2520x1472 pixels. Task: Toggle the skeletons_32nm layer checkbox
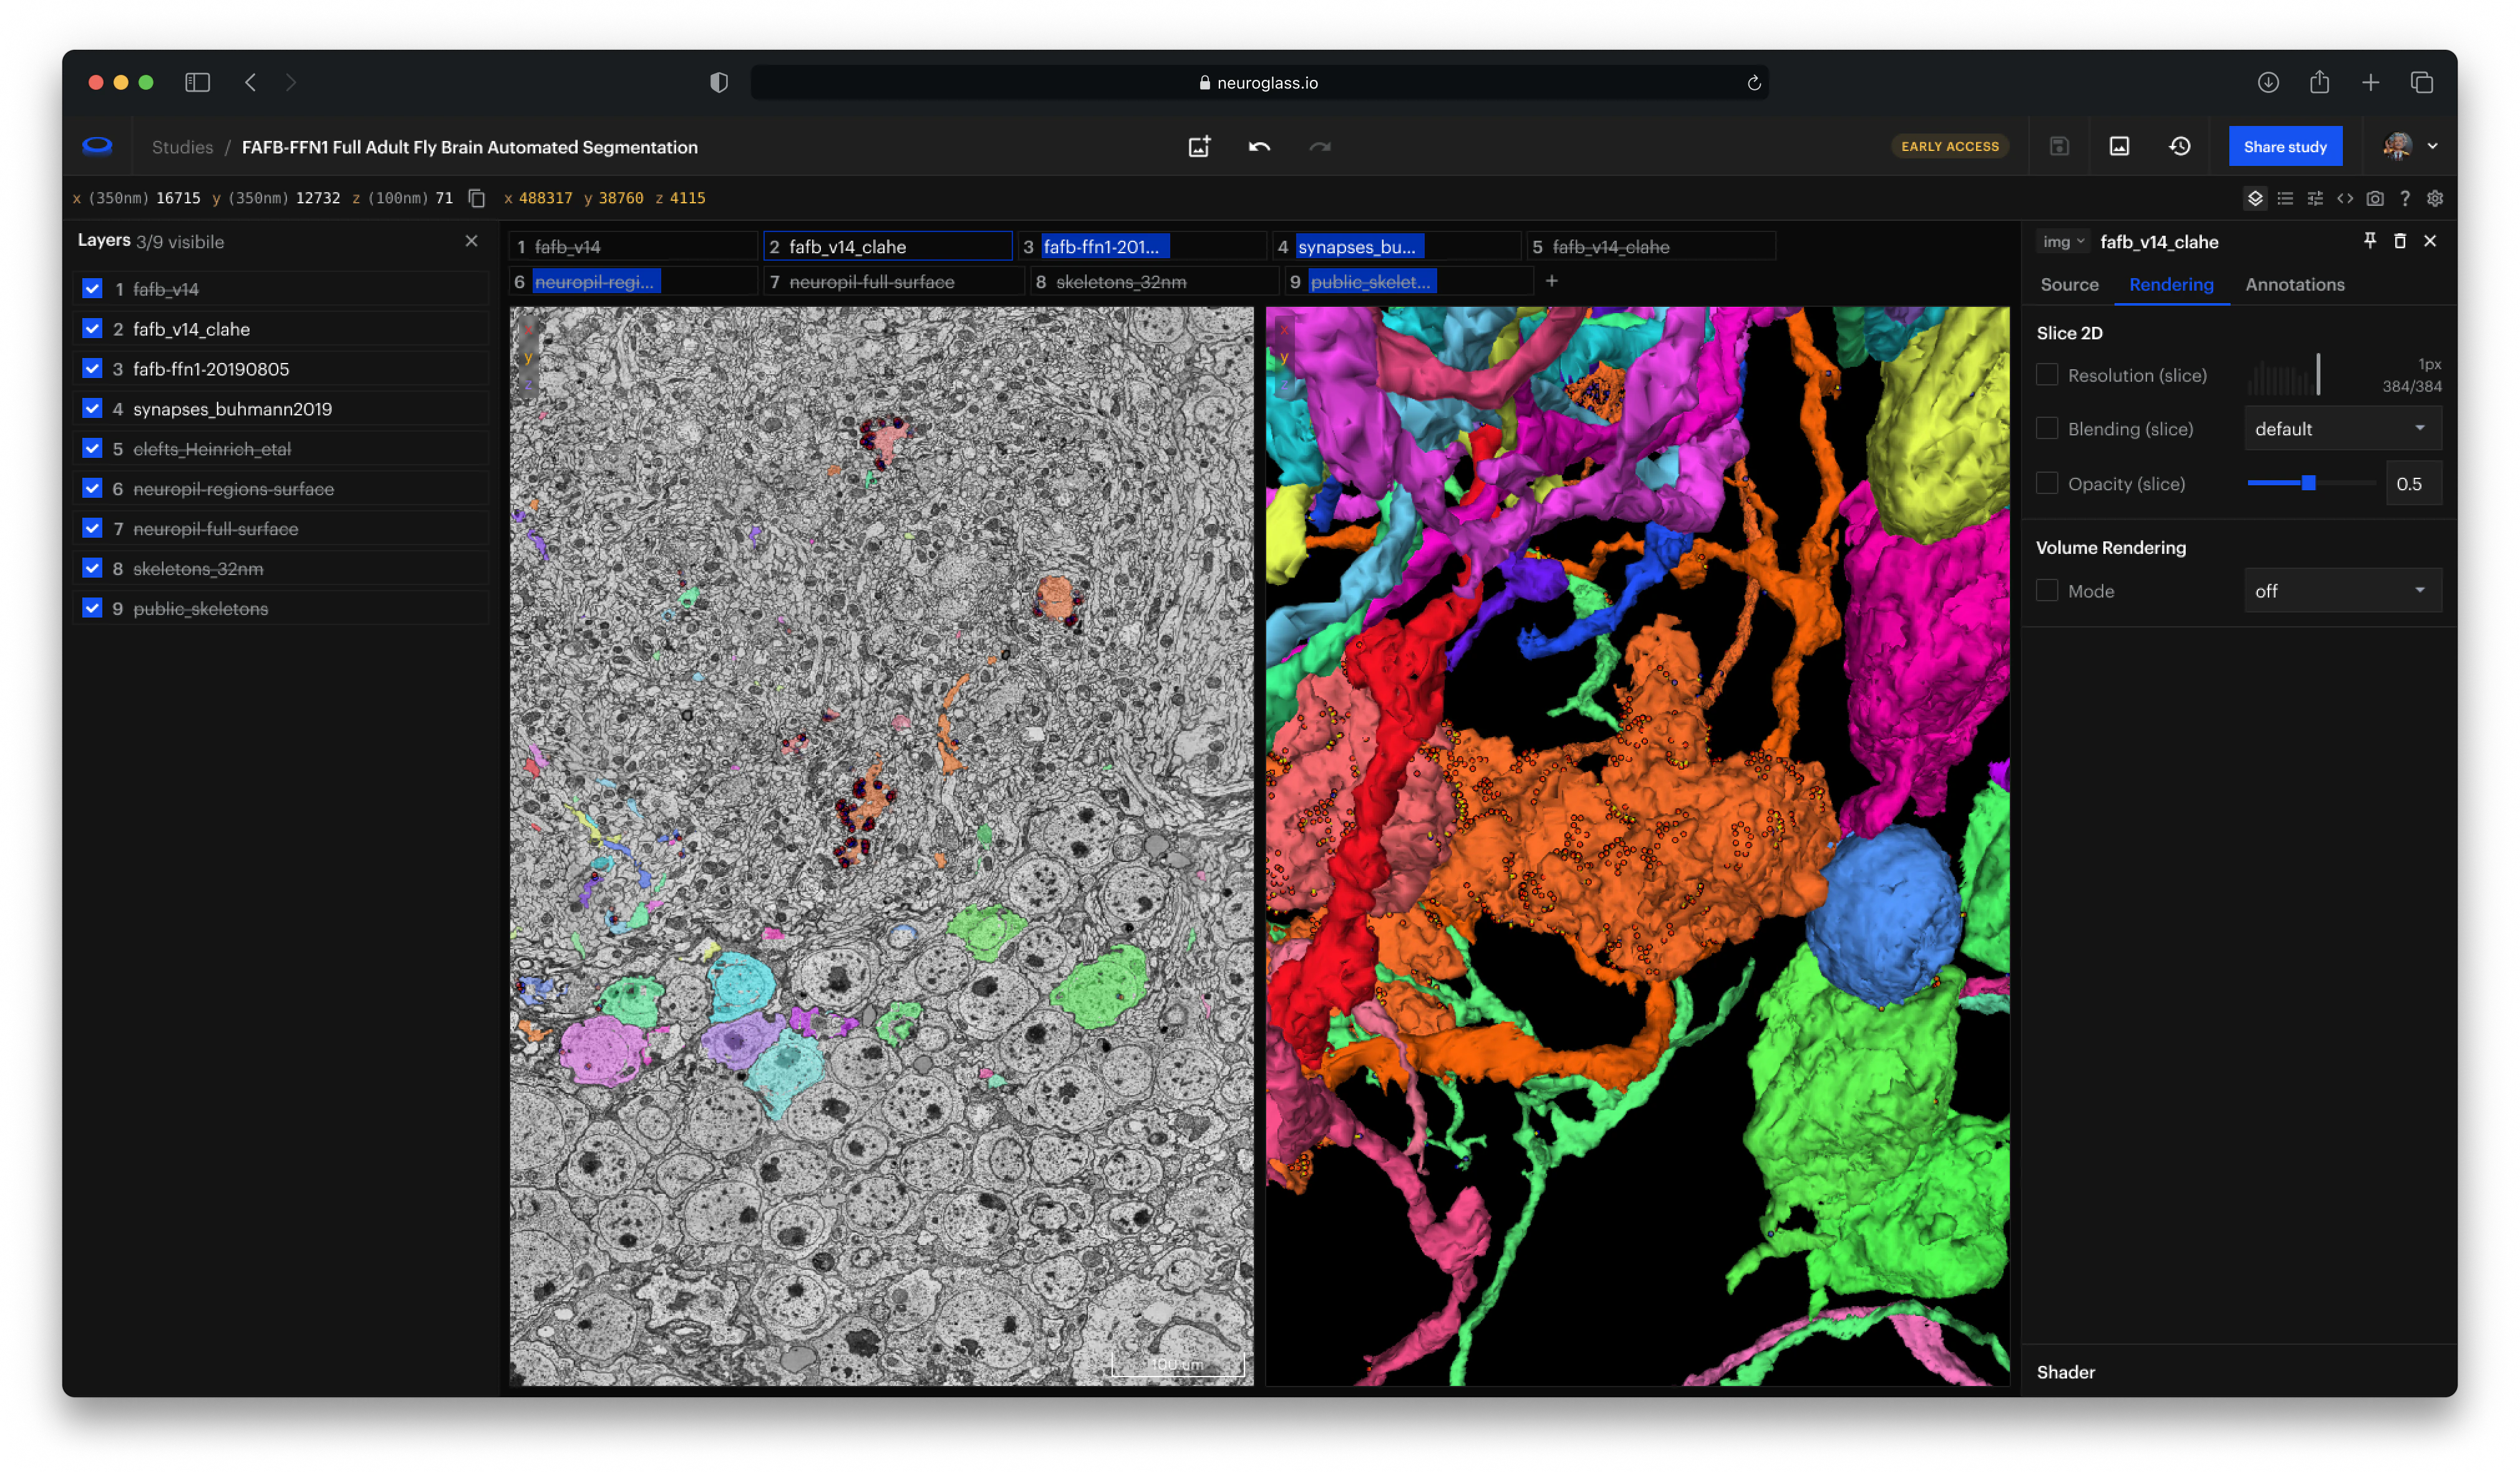click(92, 569)
